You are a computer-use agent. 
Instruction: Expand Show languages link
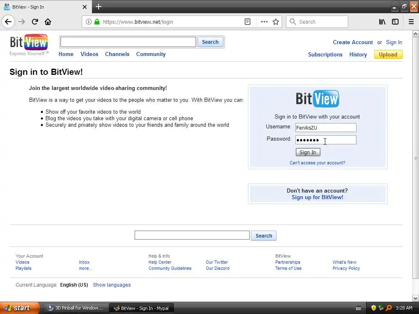112,285
